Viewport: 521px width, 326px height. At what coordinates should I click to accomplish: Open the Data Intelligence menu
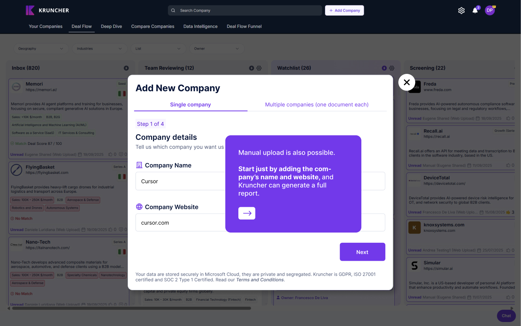(200, 26)
